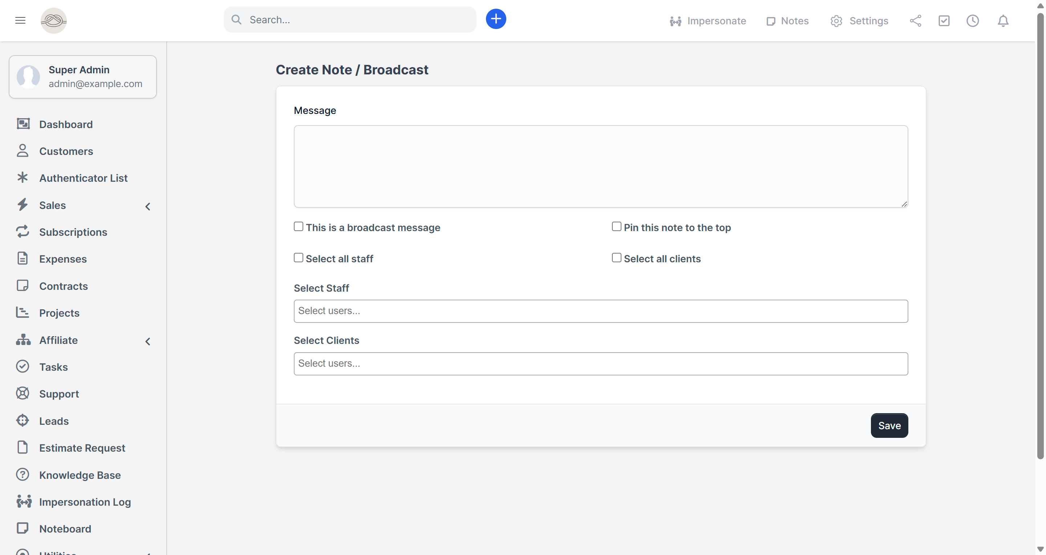Click the share icon in header
Viewport: 1046px width, 555px height.
pyautogui.click(x=915, y=21)
